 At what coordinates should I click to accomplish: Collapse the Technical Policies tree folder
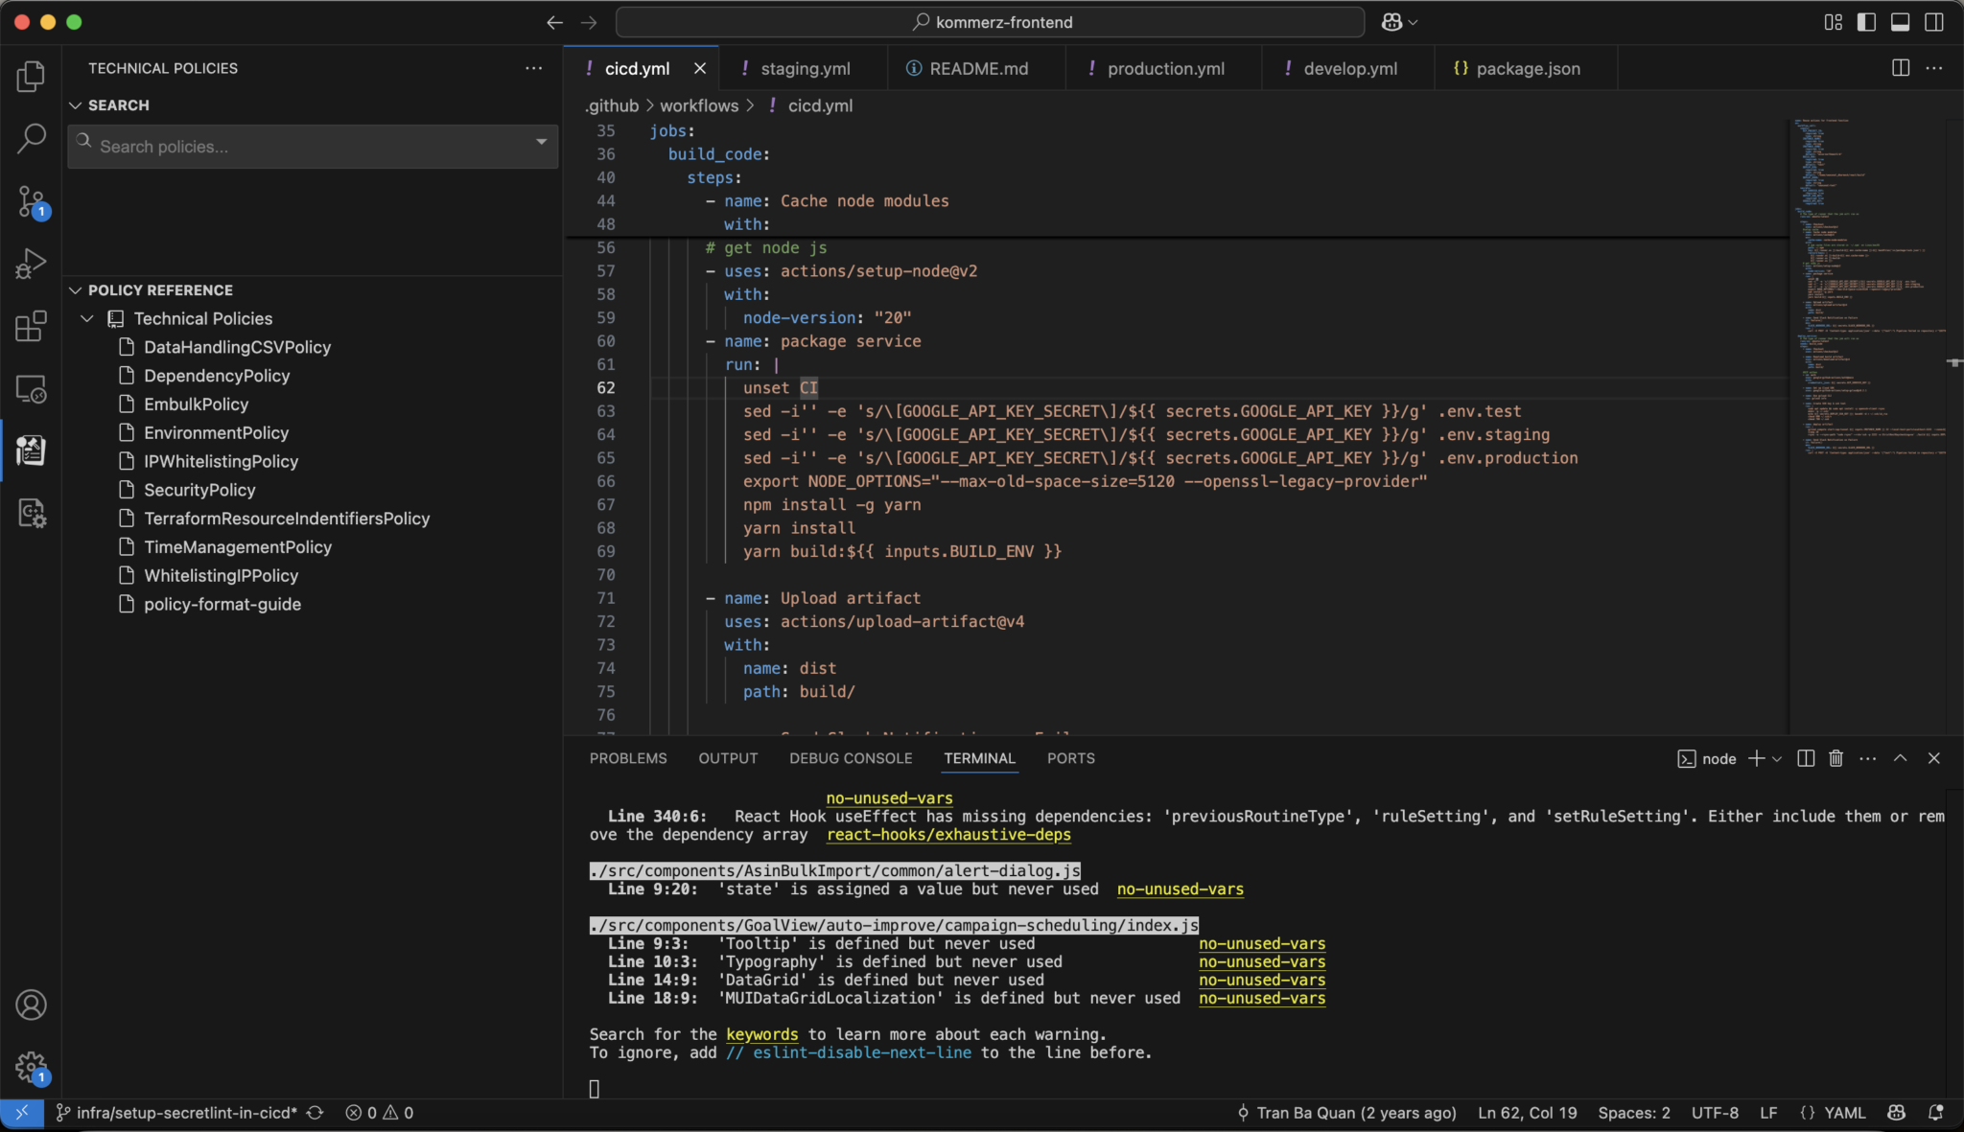pyautogui.click(x=87, y=318)
